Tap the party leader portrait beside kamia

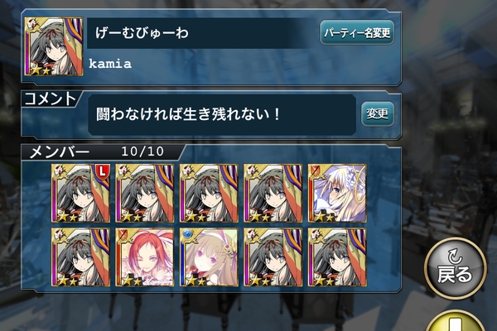coord(54,46)
